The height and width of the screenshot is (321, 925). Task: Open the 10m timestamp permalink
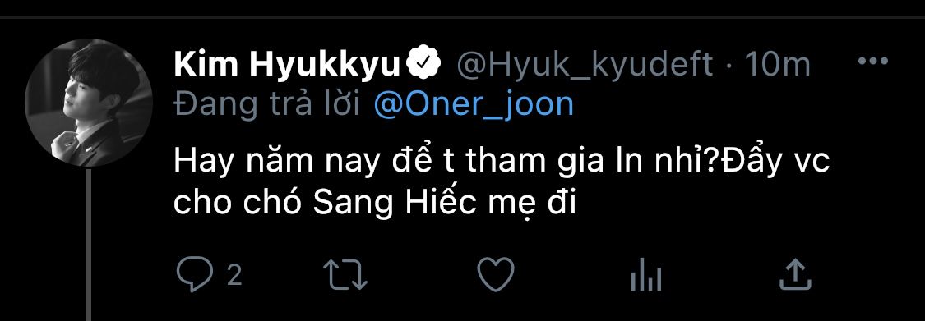coord(778,65)
